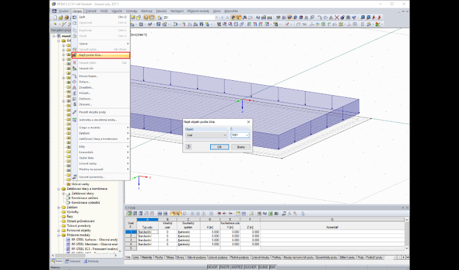
Task: Choose Smazat vše from the menu
Action: click(101, 68)
